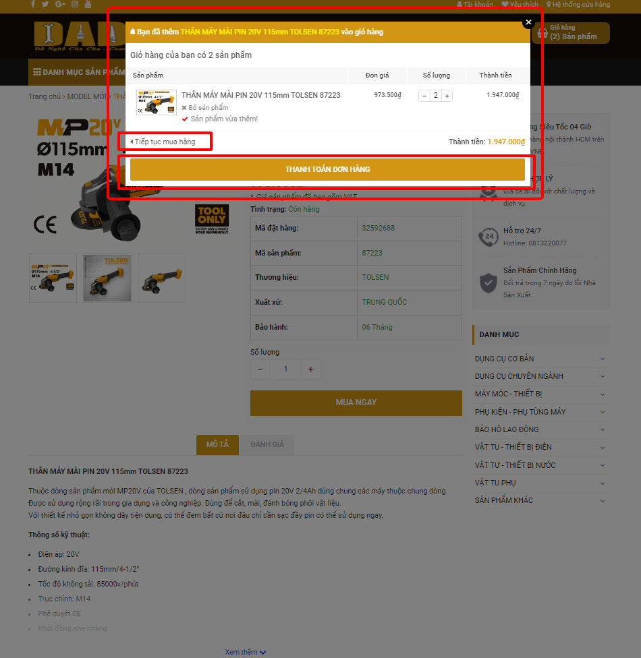Click the DAD site logo
641x658 pixels.
(x=80, y=36)
